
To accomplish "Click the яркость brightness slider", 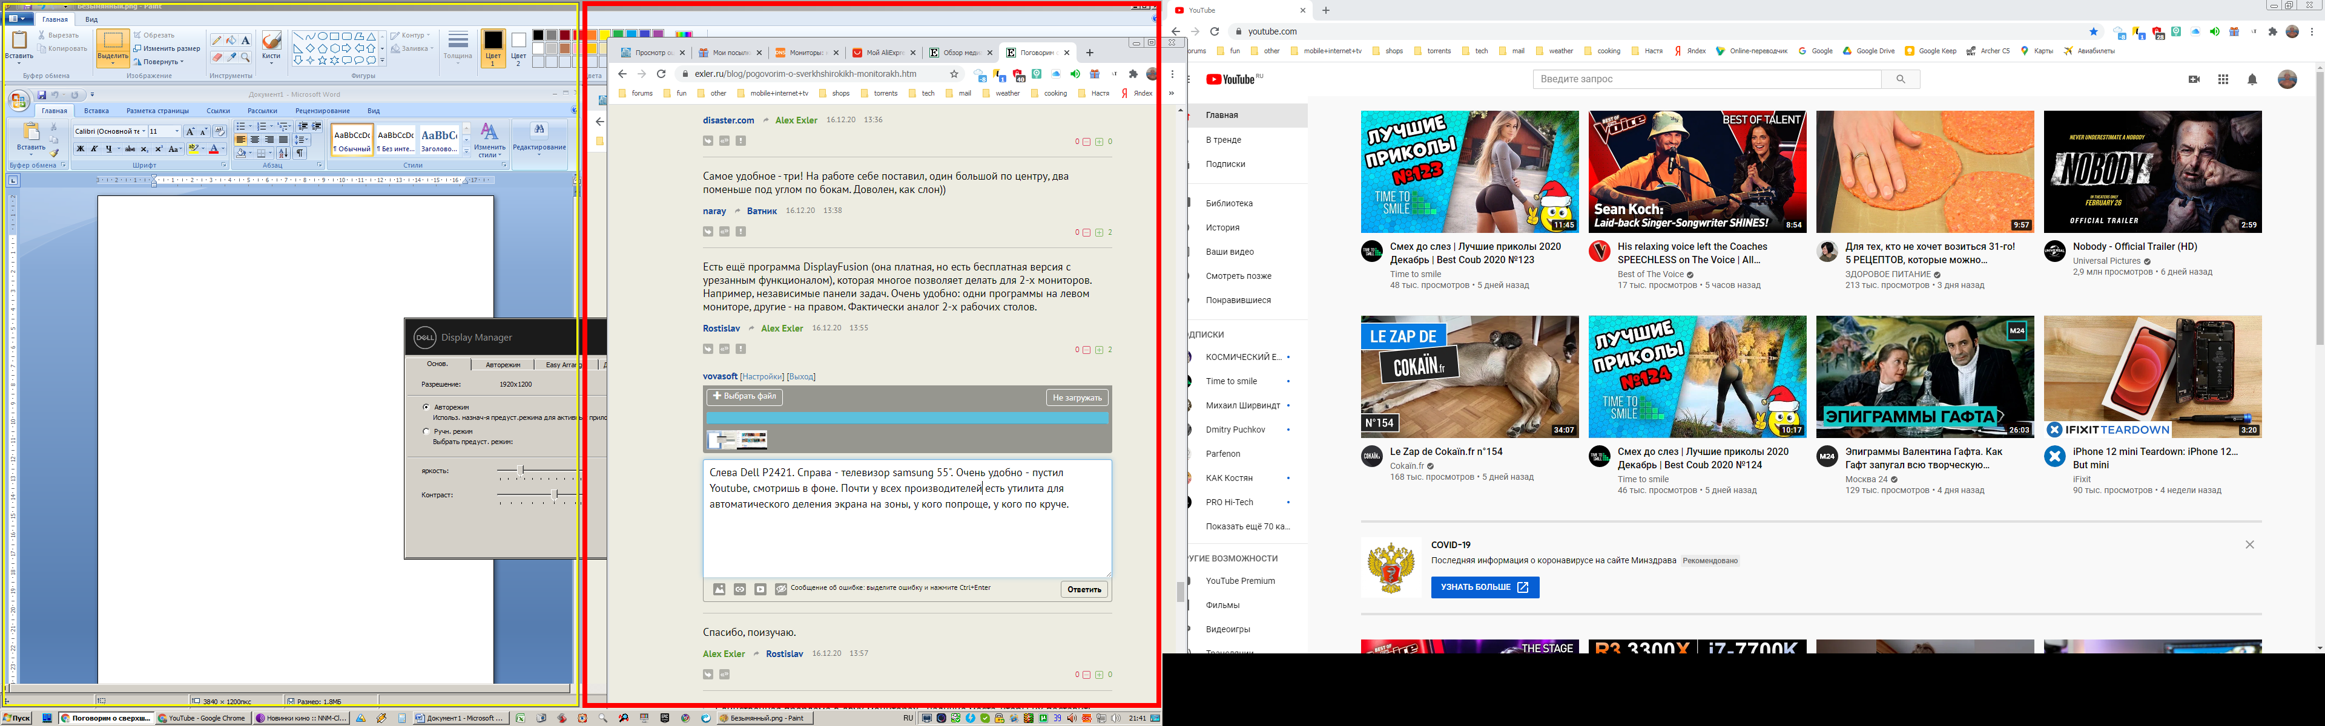I will coord(522,471).
